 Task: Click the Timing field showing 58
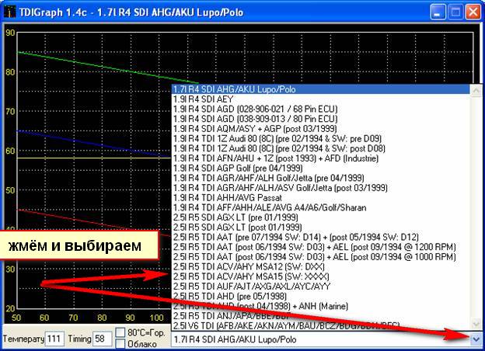(102, 339)
